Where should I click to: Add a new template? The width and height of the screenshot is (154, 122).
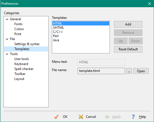pyautogui.click(x=128, y=24)
